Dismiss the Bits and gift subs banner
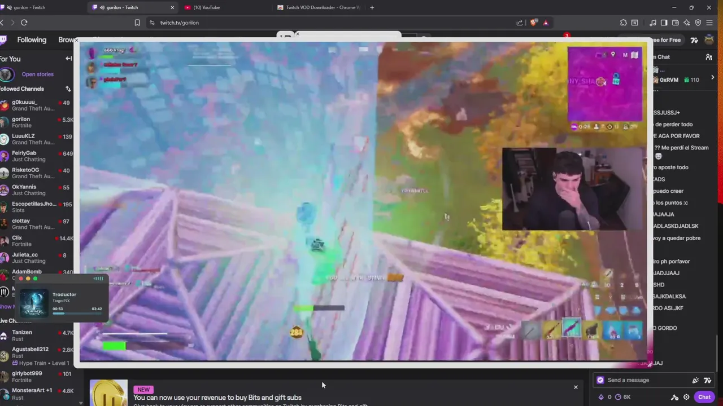This screenshot has width=723, height=406. tap(576, 387)
